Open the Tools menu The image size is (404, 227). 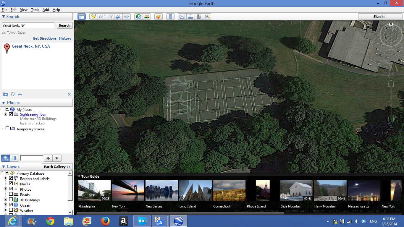35,10
